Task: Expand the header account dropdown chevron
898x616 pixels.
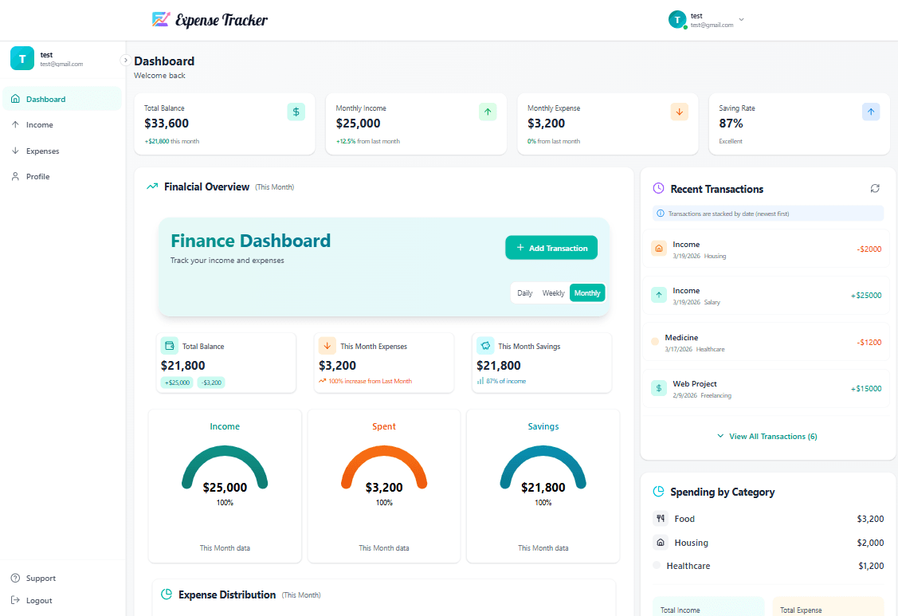Action: (742, 19)
